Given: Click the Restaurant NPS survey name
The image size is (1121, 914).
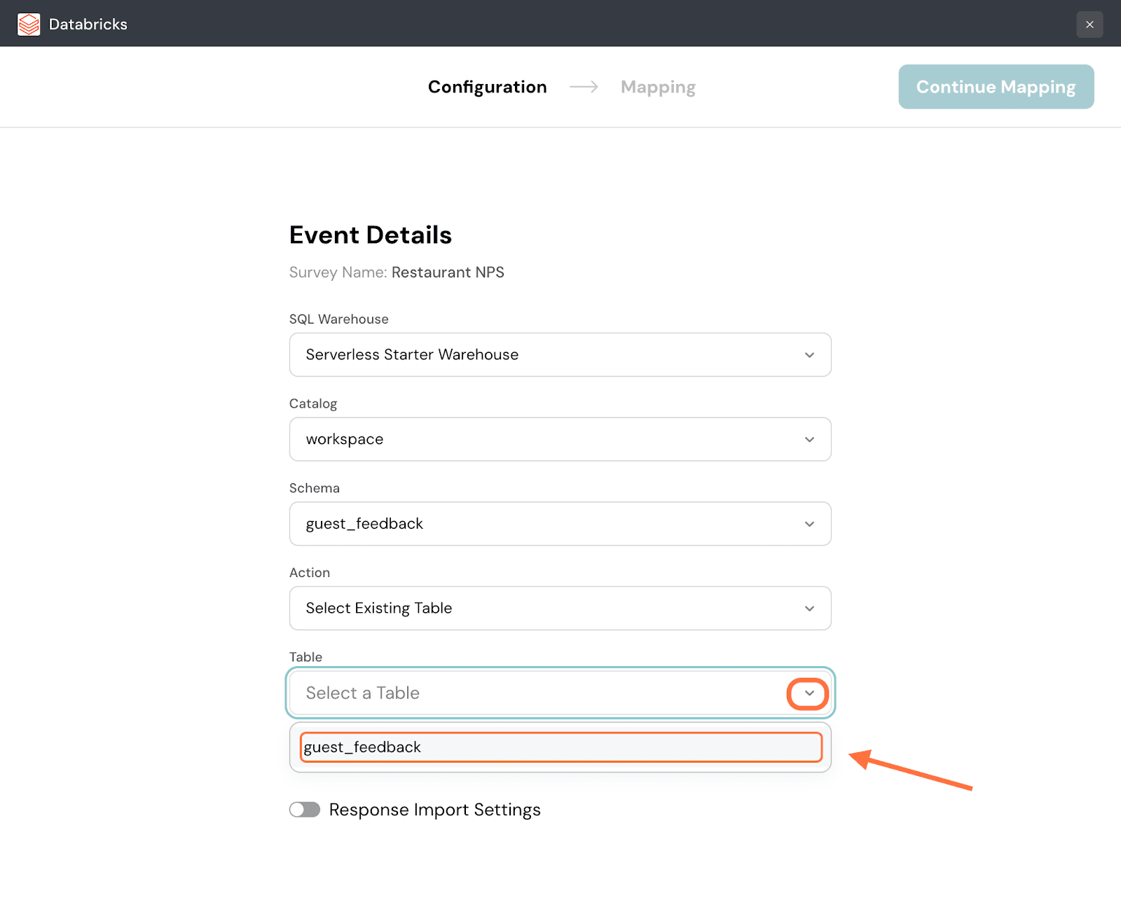Looking at the screenshot, I should click(x=448, y=272).
